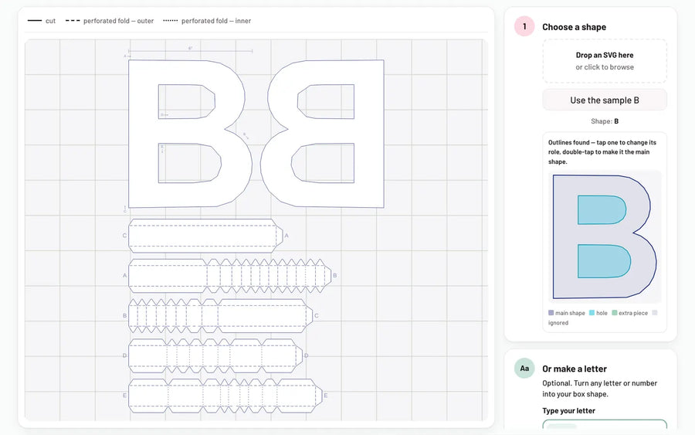Click the 'Type your letter' label

pos(568,410)
